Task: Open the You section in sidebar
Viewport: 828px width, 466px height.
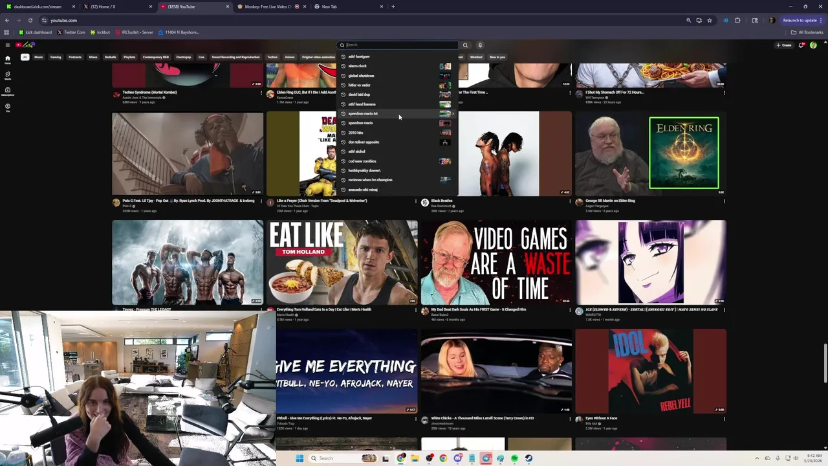Action: (x=8, y=107)
